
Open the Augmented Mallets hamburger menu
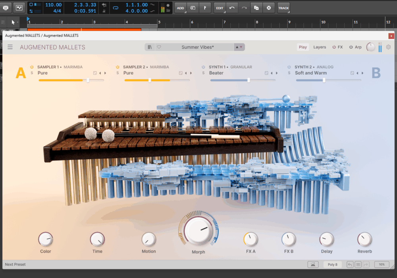(10, 47)
